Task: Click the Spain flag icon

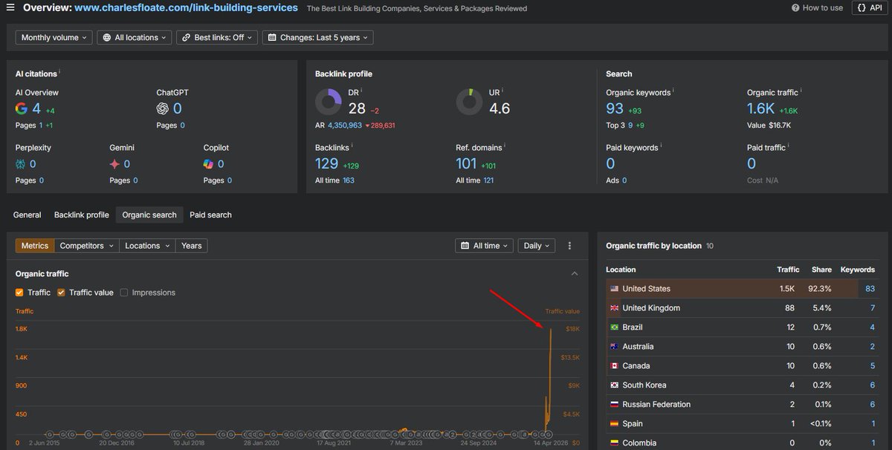Action: 614,424
